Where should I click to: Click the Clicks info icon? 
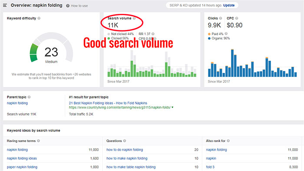(x=221, y=18)
